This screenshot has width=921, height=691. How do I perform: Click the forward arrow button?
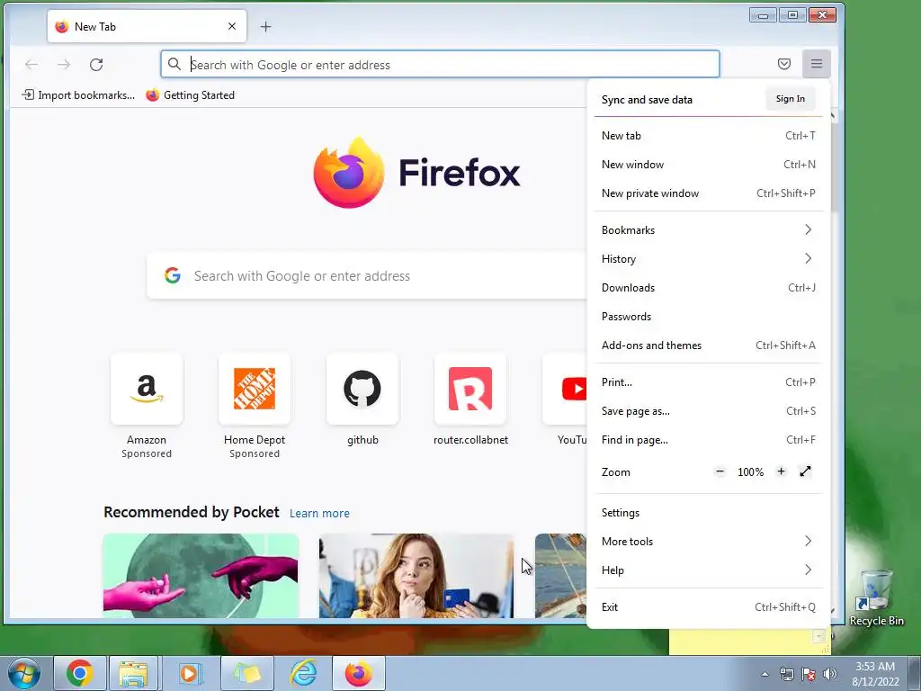tap(64, 64)
